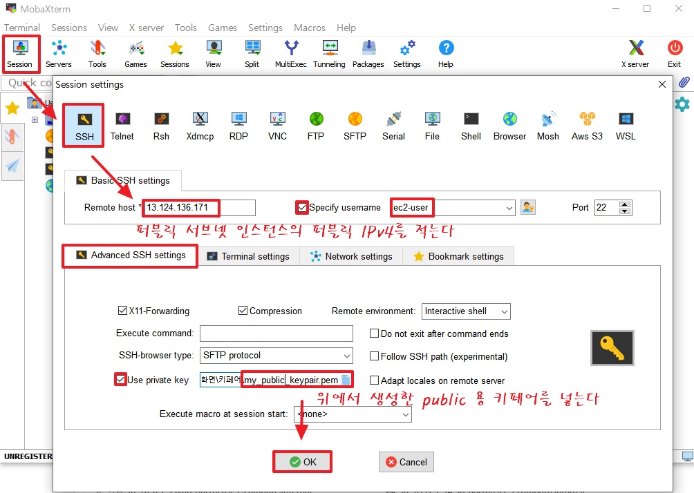The image size is (694, 493).
Task: Increase Port value with up arrow
Action: click(x=625, y=204)
